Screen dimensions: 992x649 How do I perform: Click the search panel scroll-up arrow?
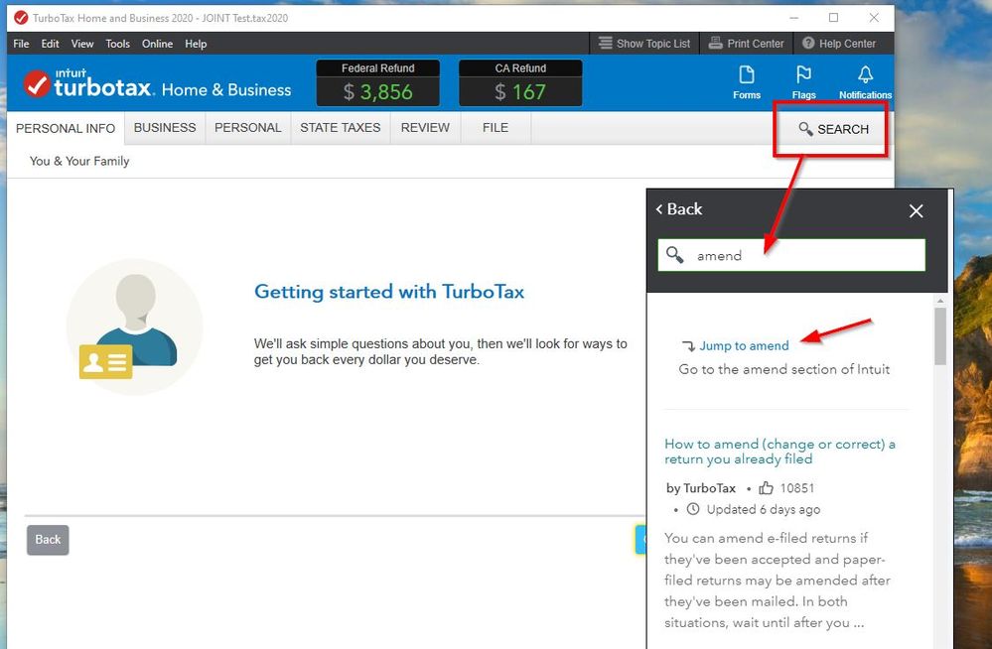point(940,301)
